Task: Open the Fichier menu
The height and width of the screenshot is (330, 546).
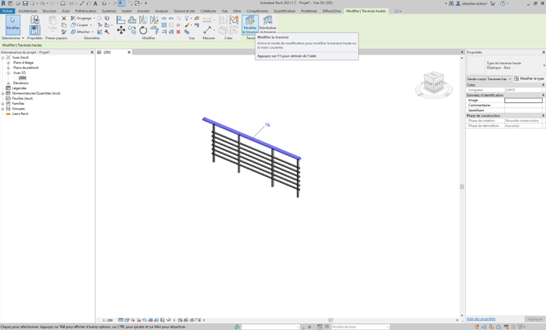Action: [8, 11]
